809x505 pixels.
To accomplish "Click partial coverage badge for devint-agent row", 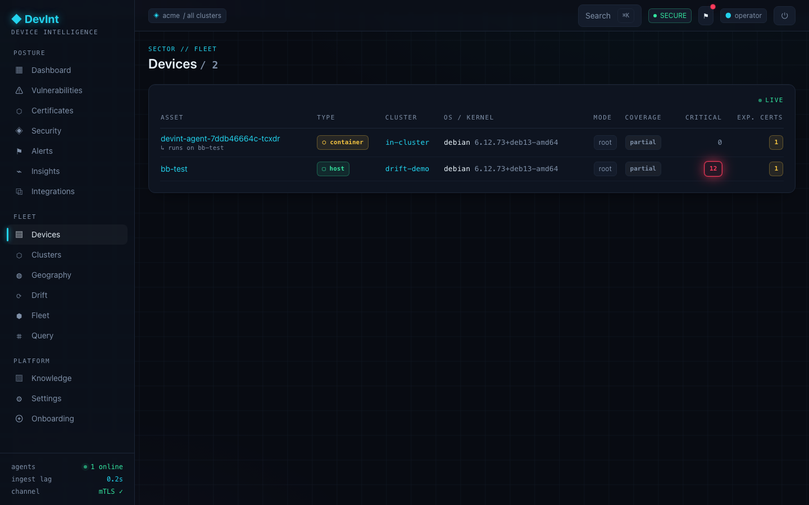I will (x=643, y=143).
